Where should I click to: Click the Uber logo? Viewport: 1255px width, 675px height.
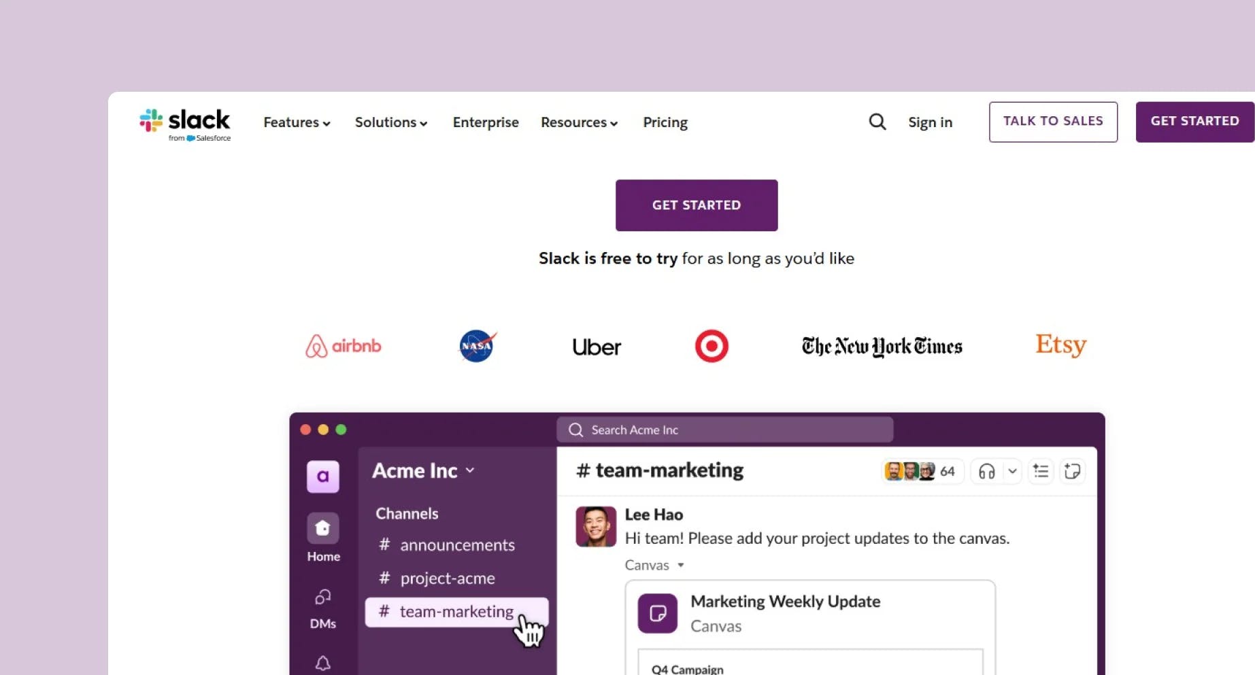(x=597, y=347)
